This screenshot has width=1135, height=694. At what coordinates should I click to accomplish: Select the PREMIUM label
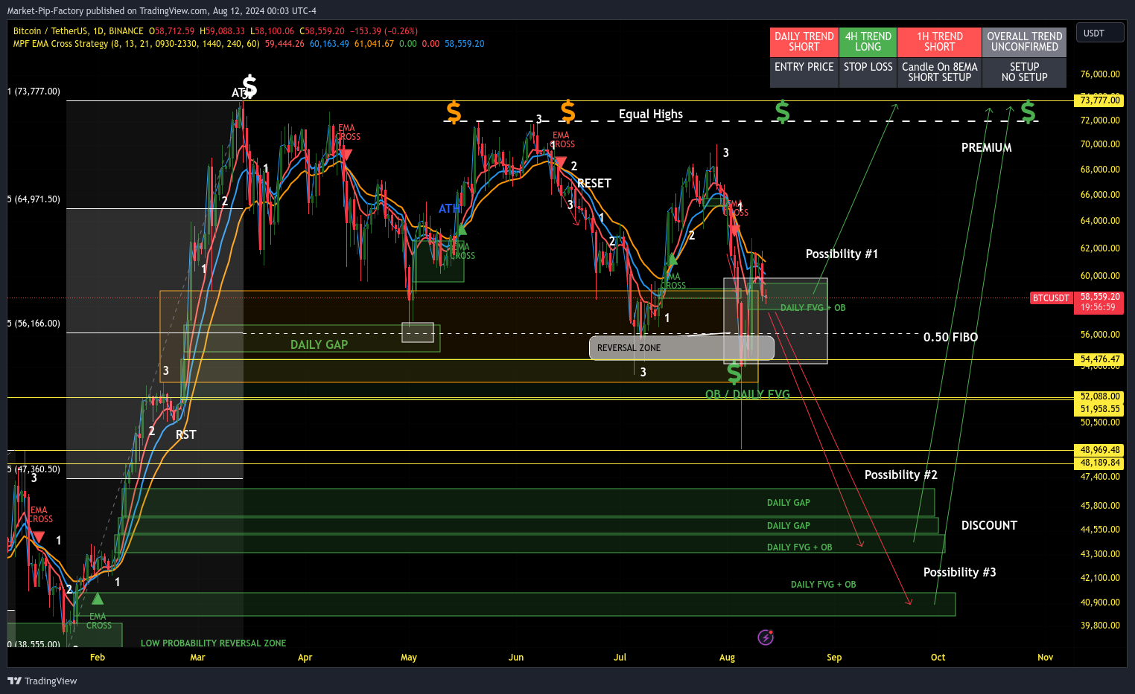coord(987,147)
